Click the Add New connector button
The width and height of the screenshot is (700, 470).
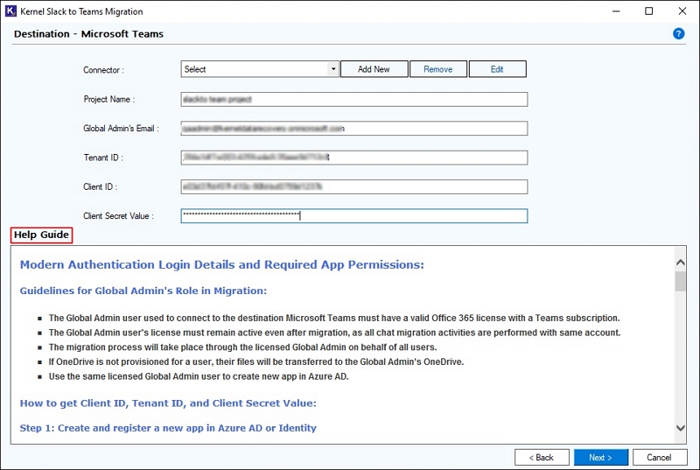[x=374, y=69]
